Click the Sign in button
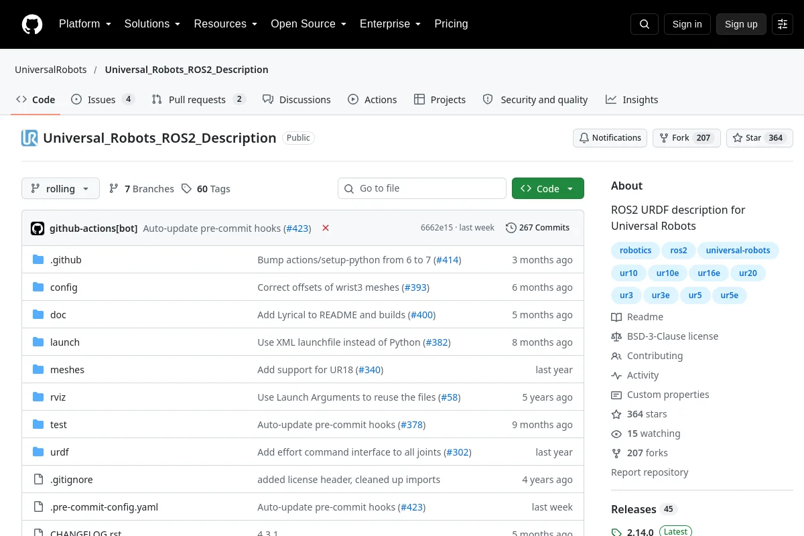 pos(687,24)
